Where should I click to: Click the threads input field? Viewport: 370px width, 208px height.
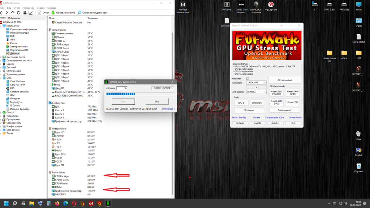tap(122, 88)
